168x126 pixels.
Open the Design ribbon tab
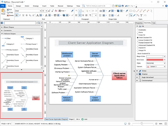[x=18, y=6]
